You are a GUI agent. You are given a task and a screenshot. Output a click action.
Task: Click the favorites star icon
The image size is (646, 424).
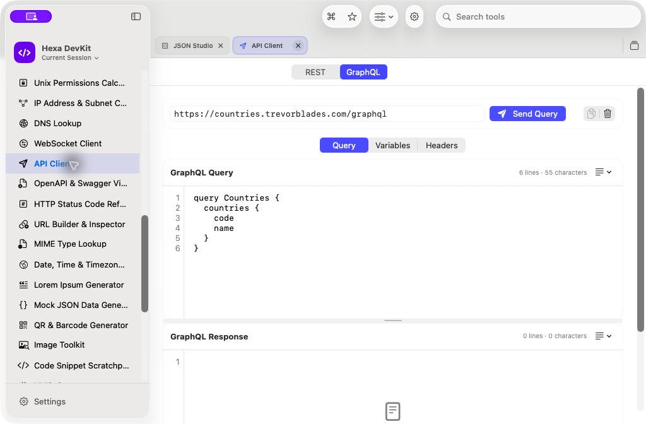[x=352, y=16]
